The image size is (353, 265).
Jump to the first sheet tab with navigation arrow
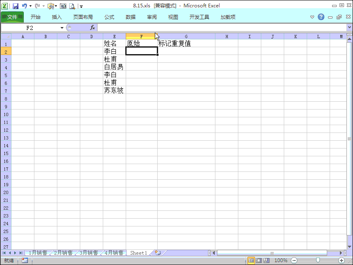click(4, 253)
